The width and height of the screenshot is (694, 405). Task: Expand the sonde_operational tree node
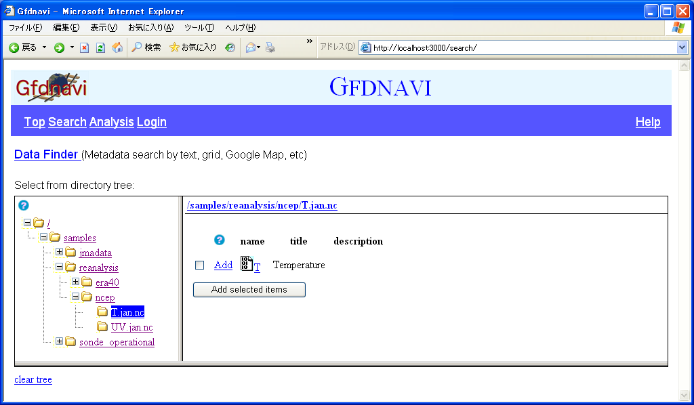60,341
